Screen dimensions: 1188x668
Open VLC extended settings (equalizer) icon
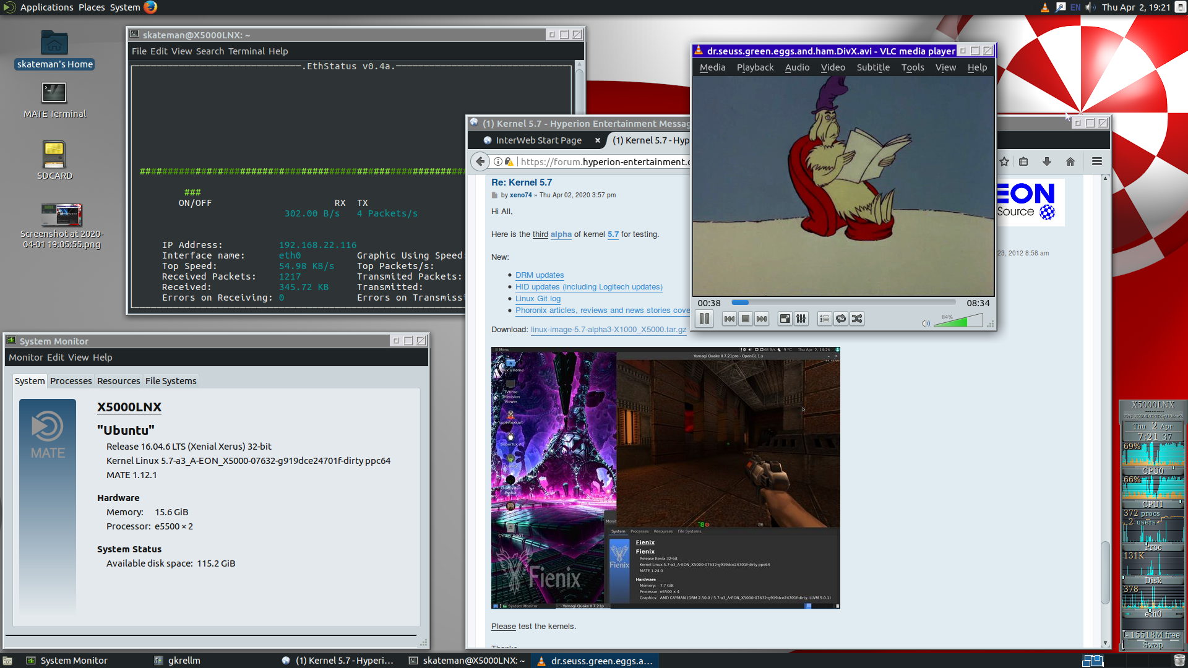801,319
